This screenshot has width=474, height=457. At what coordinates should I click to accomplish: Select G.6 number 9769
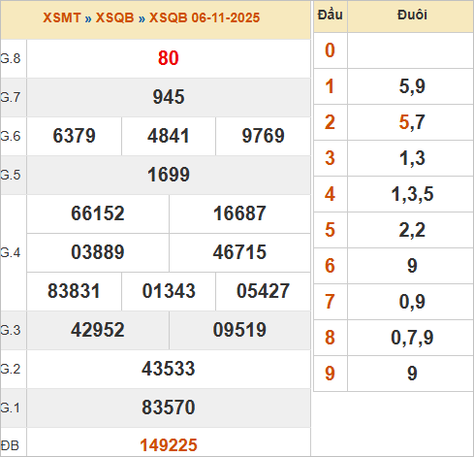(263, 136)
